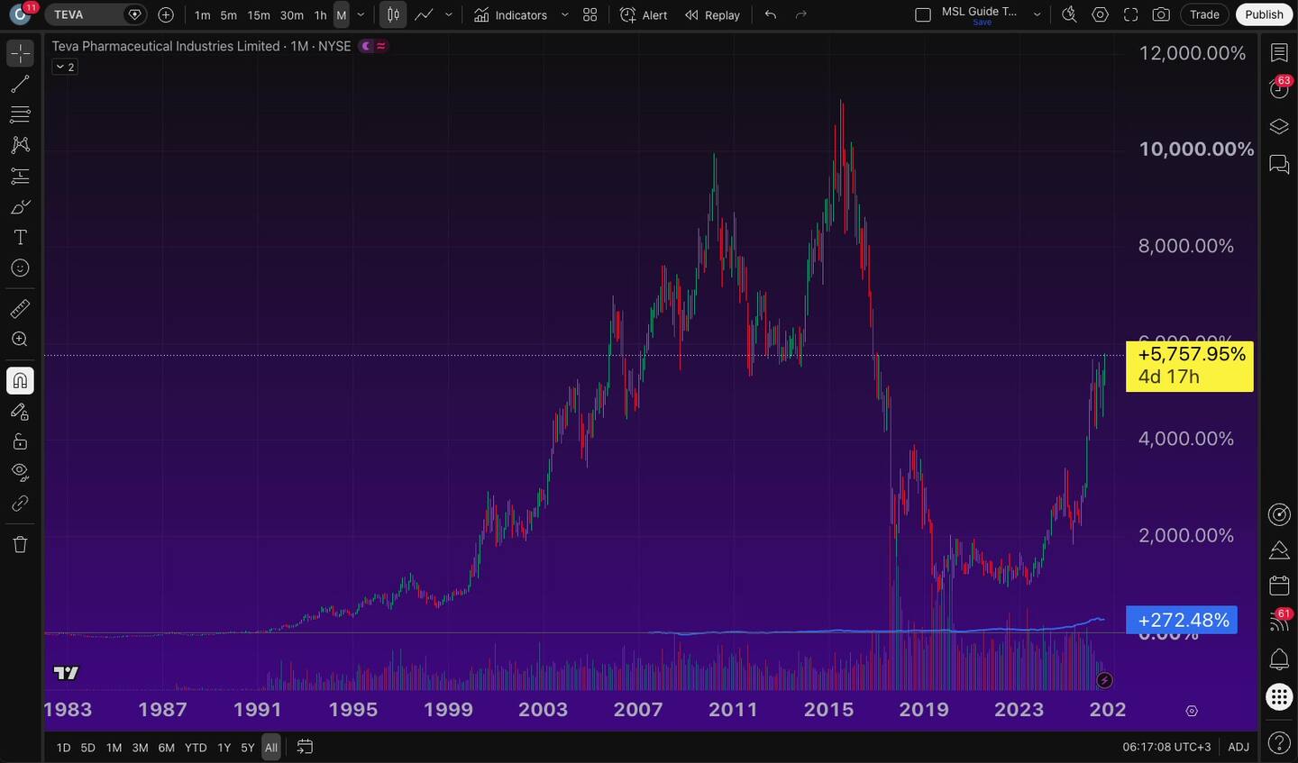Select the 30m timeframe
Viewport: 1298px width, 763px height.
(292, 15)
